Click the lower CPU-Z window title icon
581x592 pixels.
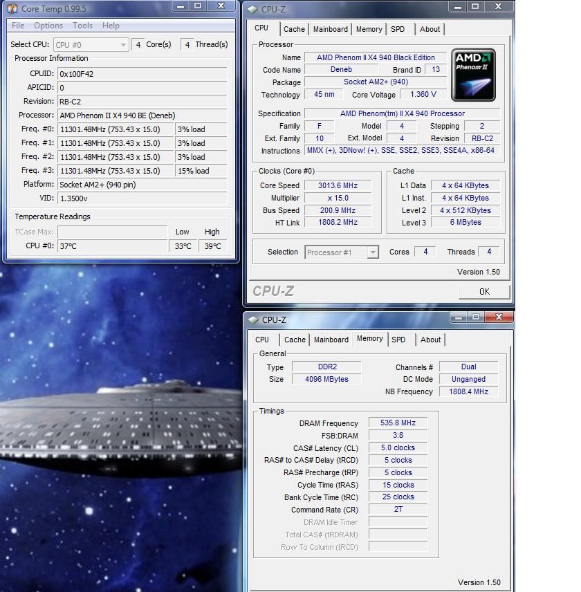click(253, 320)
